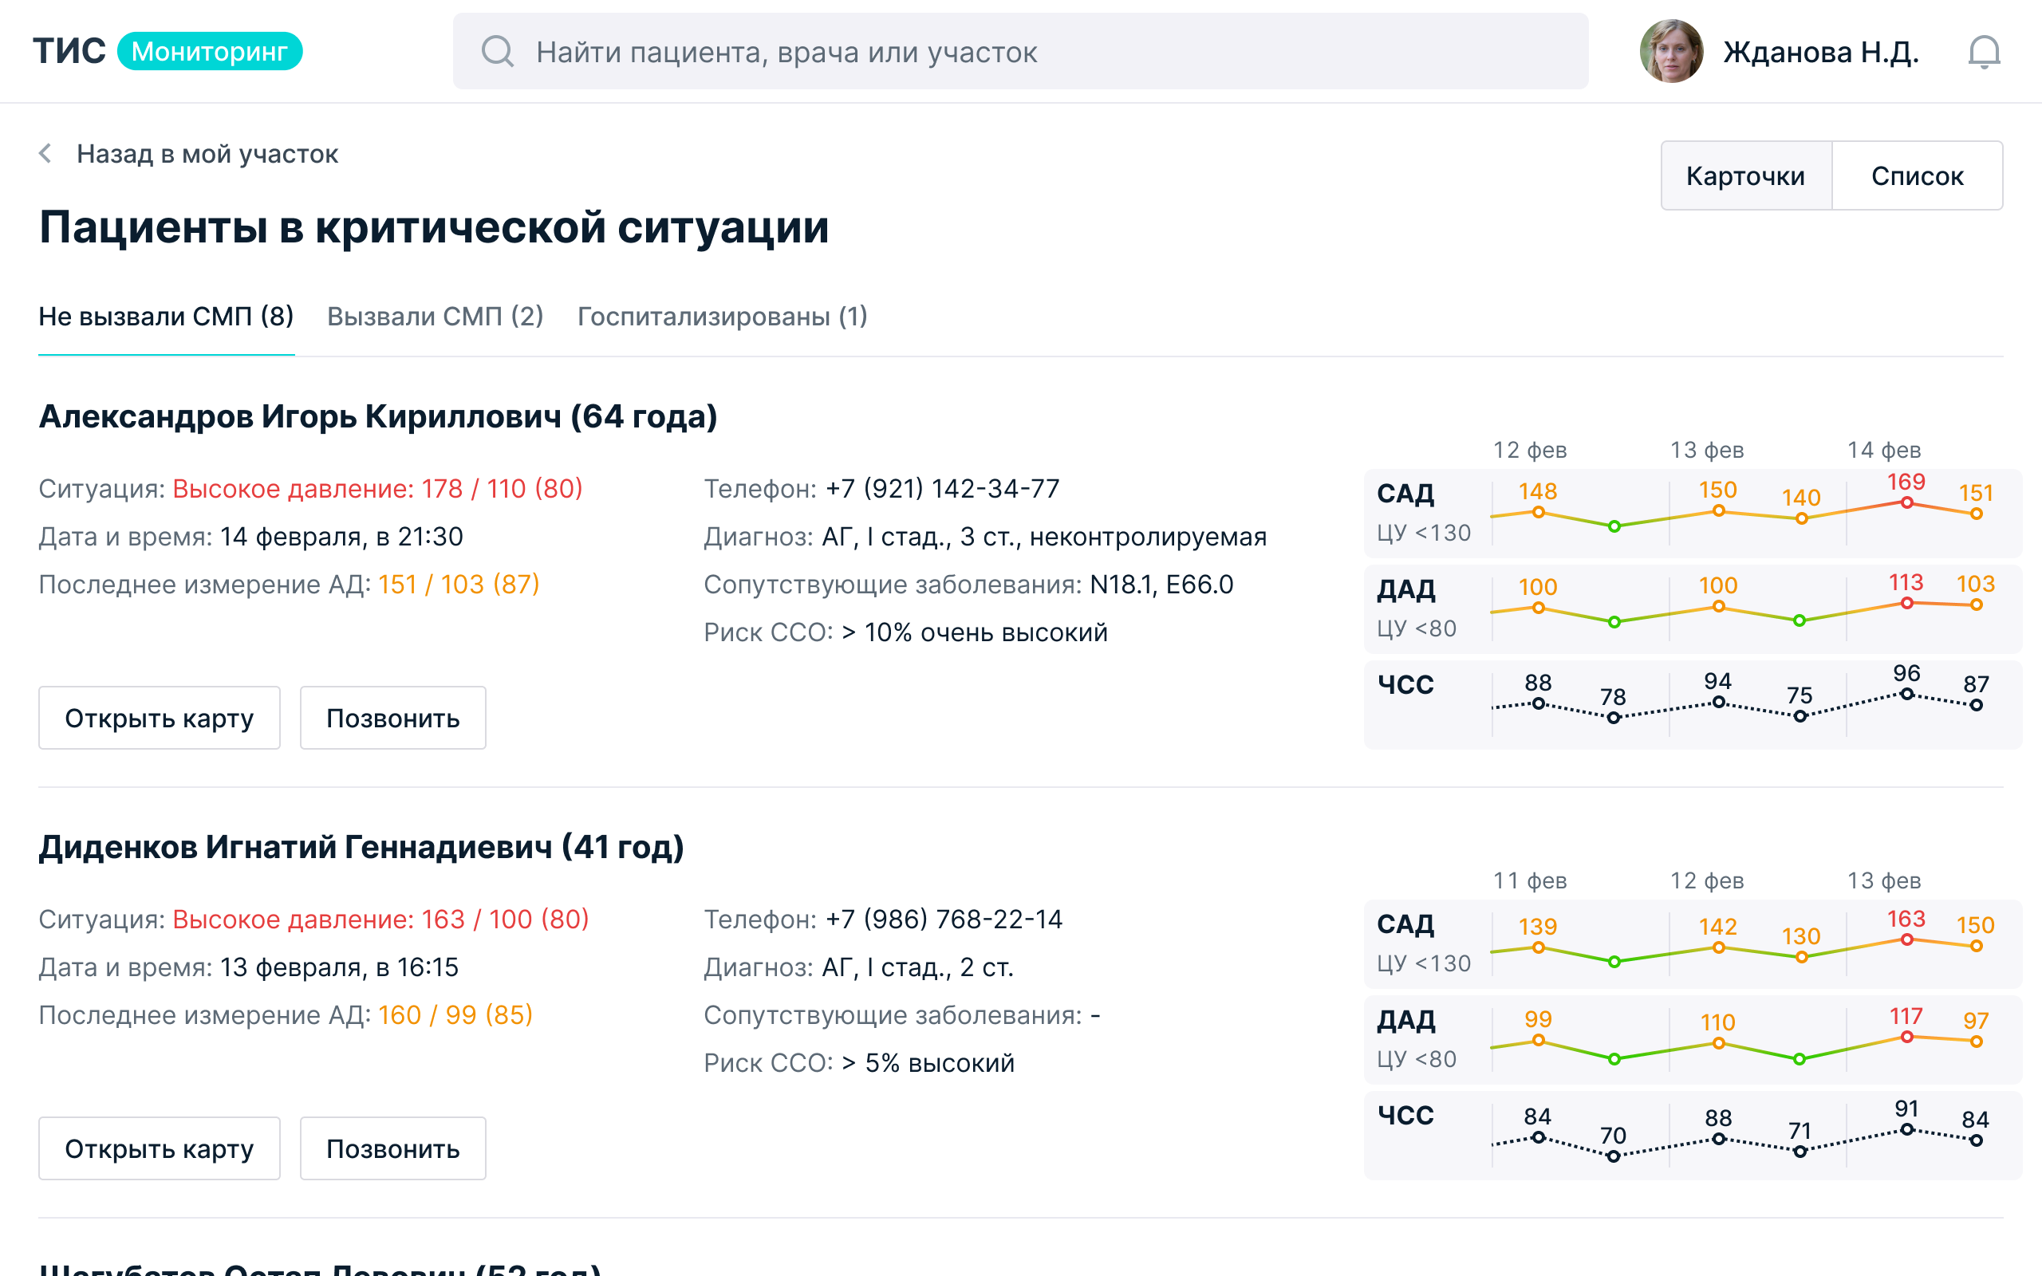This screenshot has width=2042, height=1276.
Task: Click the back chevron arrow icon
Action: click(x=45, y=154)
